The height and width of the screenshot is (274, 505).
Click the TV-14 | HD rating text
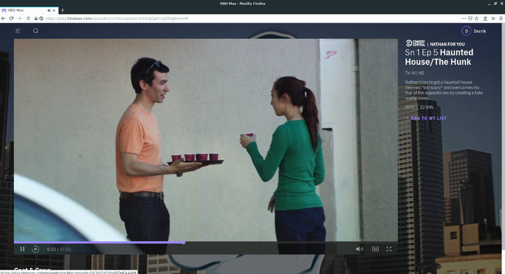click(x=415, y=73)
